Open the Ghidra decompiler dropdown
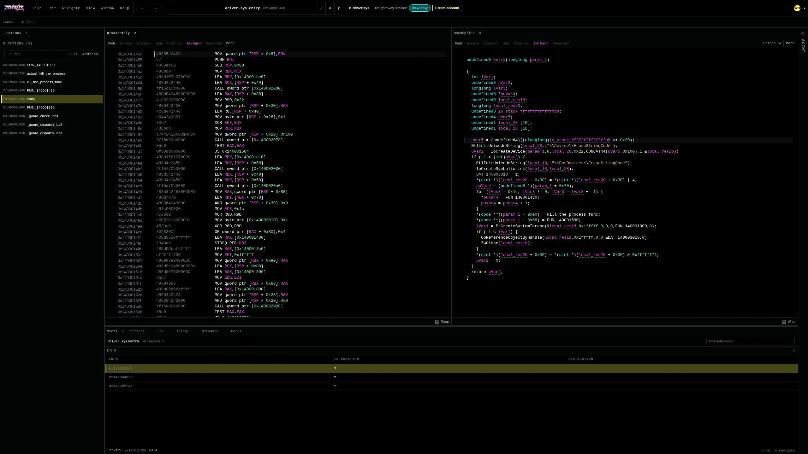The height and width of the screenshot is (454, 808). click(x=772, y=43)
